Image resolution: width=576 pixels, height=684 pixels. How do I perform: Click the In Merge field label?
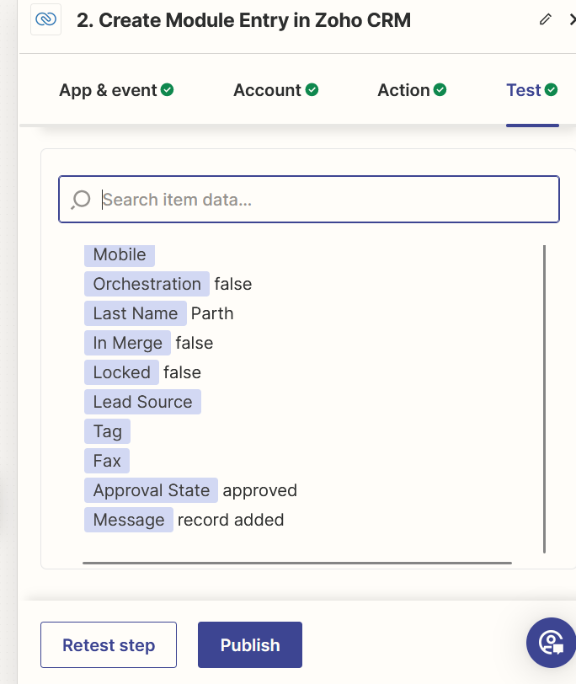(x=127, y=343)
